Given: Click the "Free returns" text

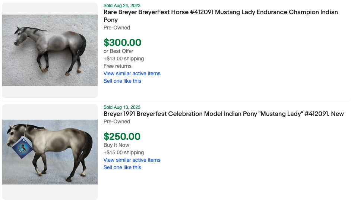Looking at the screenshot, I should (x=117, y=66).
